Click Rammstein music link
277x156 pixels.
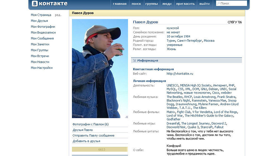(199, 100)
